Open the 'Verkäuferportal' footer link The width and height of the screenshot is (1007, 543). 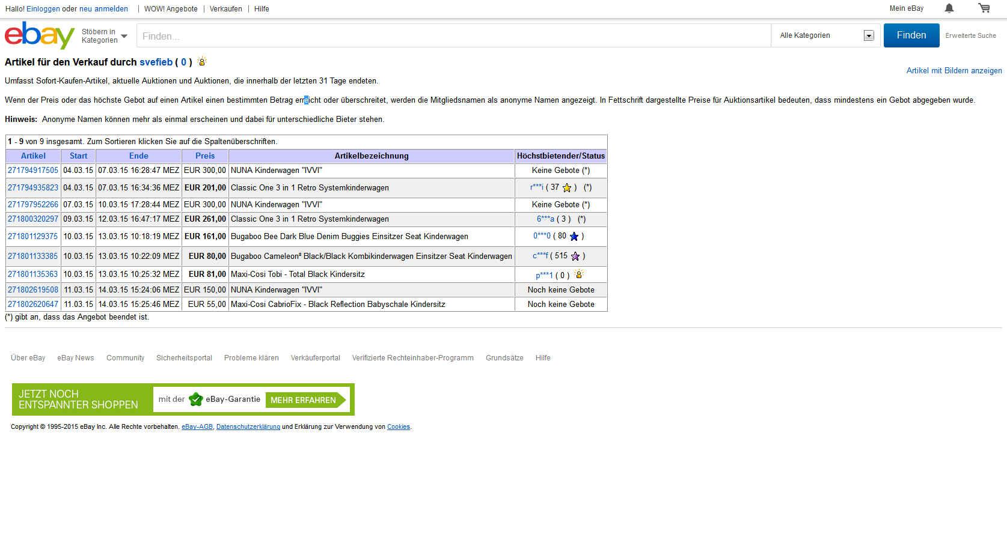click(x=316, y=358)
